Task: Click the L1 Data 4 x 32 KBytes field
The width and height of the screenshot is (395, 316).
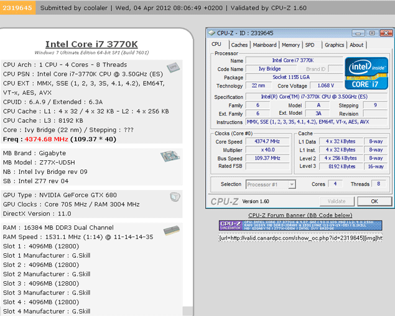Action: pyautogui.click(x=341, y=142)
